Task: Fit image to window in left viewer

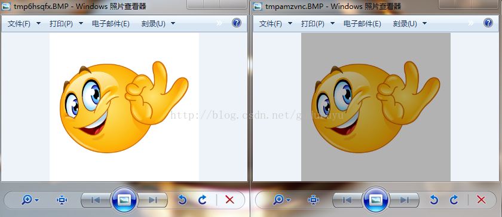Action: [62, 200]
